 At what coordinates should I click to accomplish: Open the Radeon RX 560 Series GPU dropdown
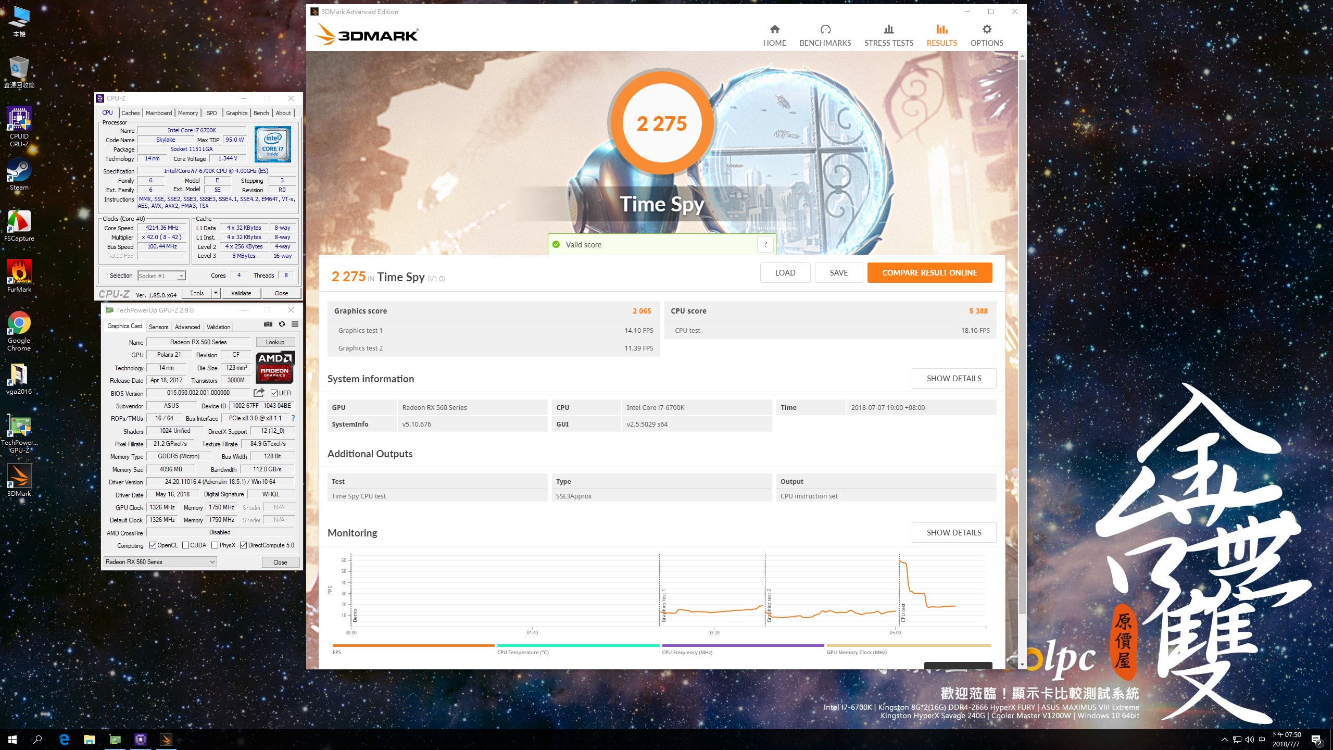[160, 561]
